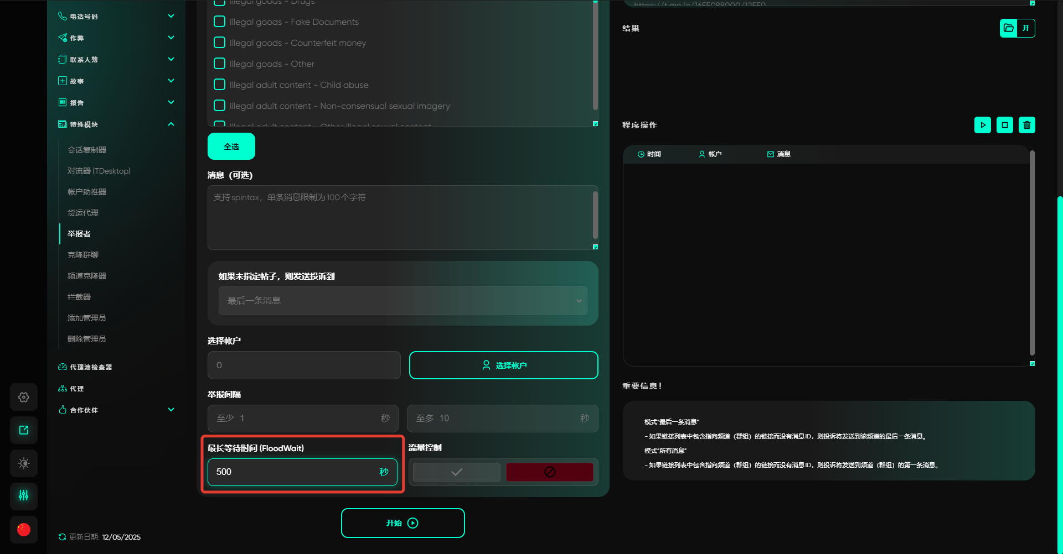
Task: Click the 选择帐户 button
Action: click(503, 365)
